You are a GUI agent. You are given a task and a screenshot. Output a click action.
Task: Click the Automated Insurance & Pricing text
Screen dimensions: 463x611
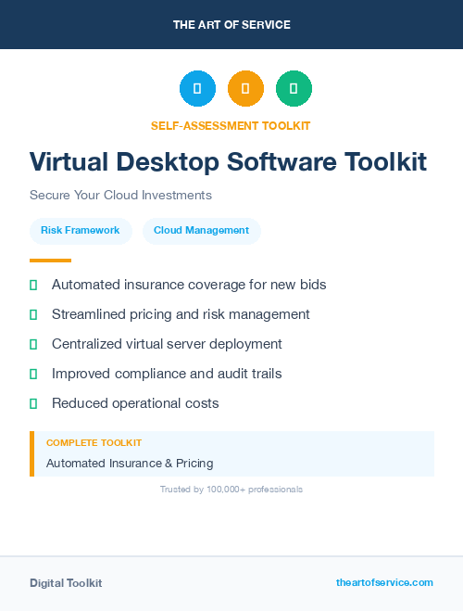(130, 464)
